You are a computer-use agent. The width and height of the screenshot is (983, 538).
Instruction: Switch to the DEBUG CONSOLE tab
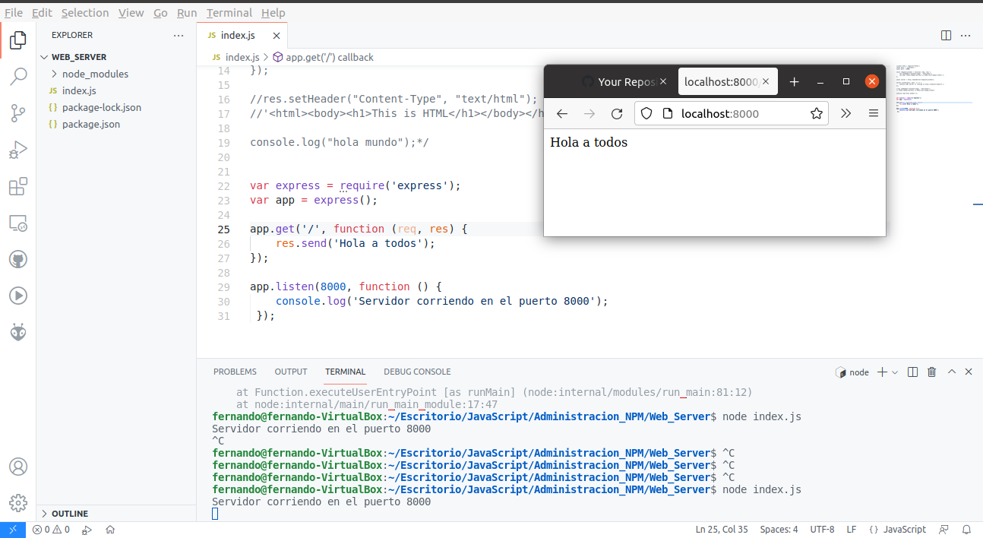tap(417, 372)
